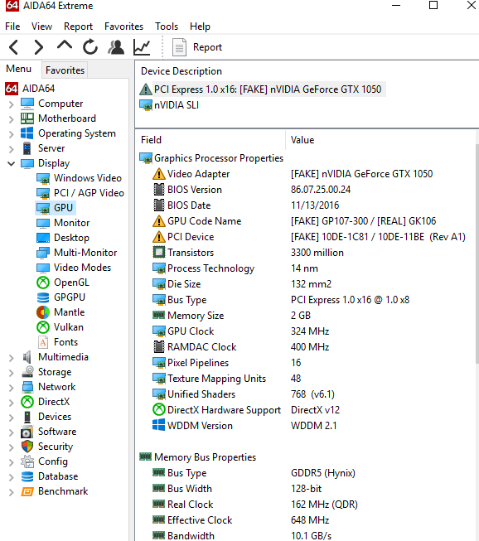This screenshot has height=541, width=479.
Task: Select the Bus Width 128-bit value
Action: (306, 489)
